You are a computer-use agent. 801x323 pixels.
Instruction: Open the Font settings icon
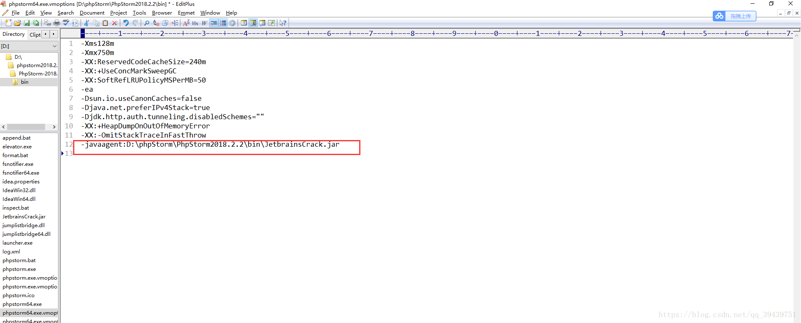[186, 23]
